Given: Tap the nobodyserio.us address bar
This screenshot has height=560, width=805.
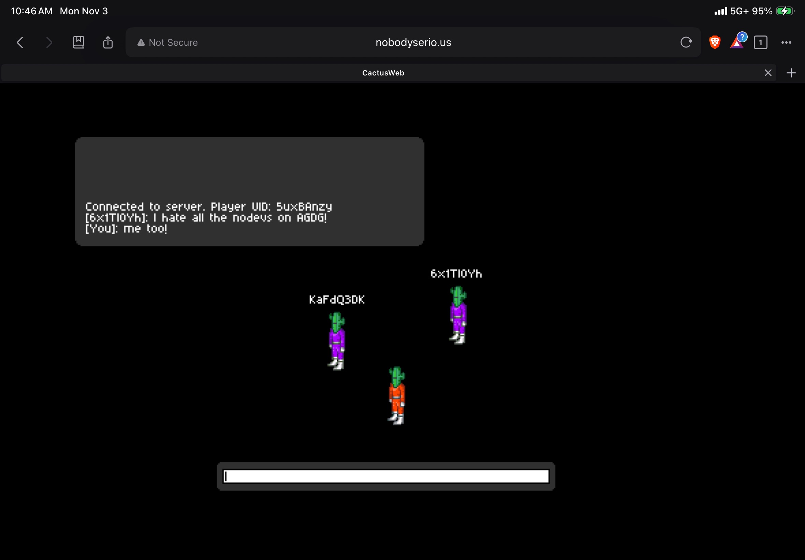Looking at the screenshot, I should 413,42.
